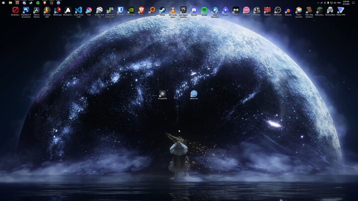
Task: Open VLC media player shortcut
Action: 173,11
